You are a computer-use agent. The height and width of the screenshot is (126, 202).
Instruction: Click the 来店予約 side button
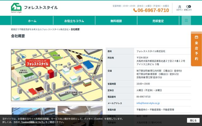coord(196,49)
